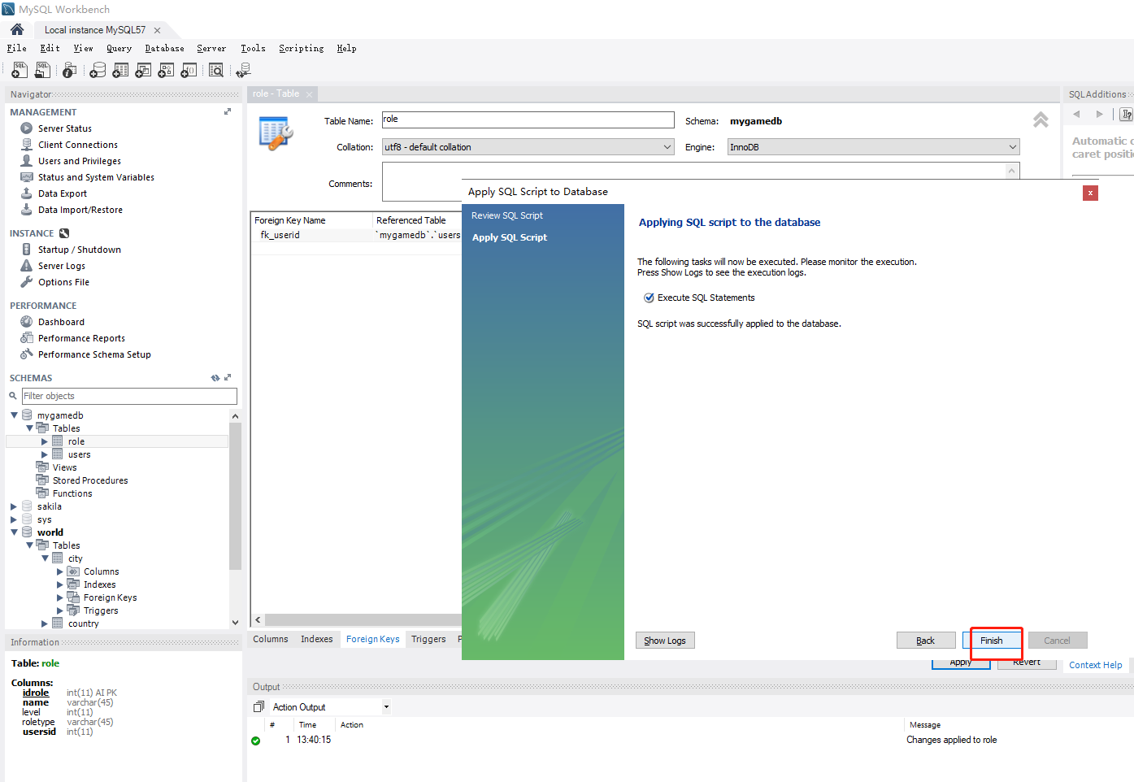The width and height of the screenshot is (1134, 782).
Task: Open the File menu
Action: pos(17,49)
